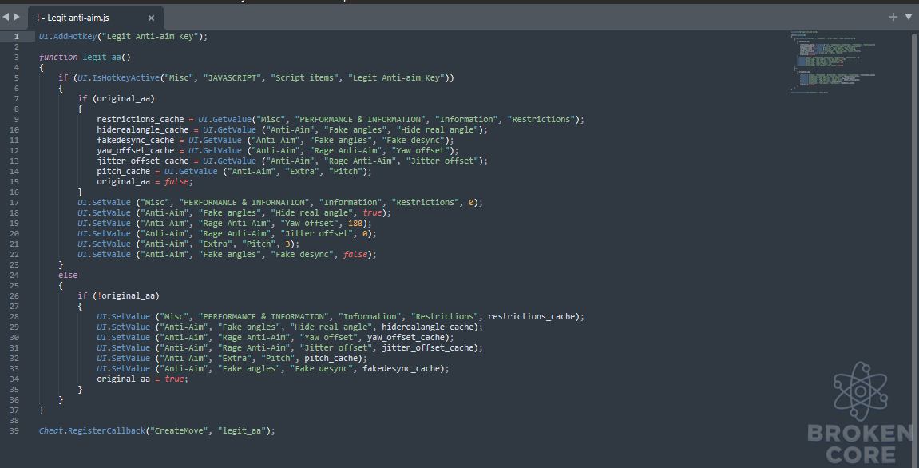Add a new tab with plus button
The width and height of the screenshot is (919, 468).
(x=893, y=17)
